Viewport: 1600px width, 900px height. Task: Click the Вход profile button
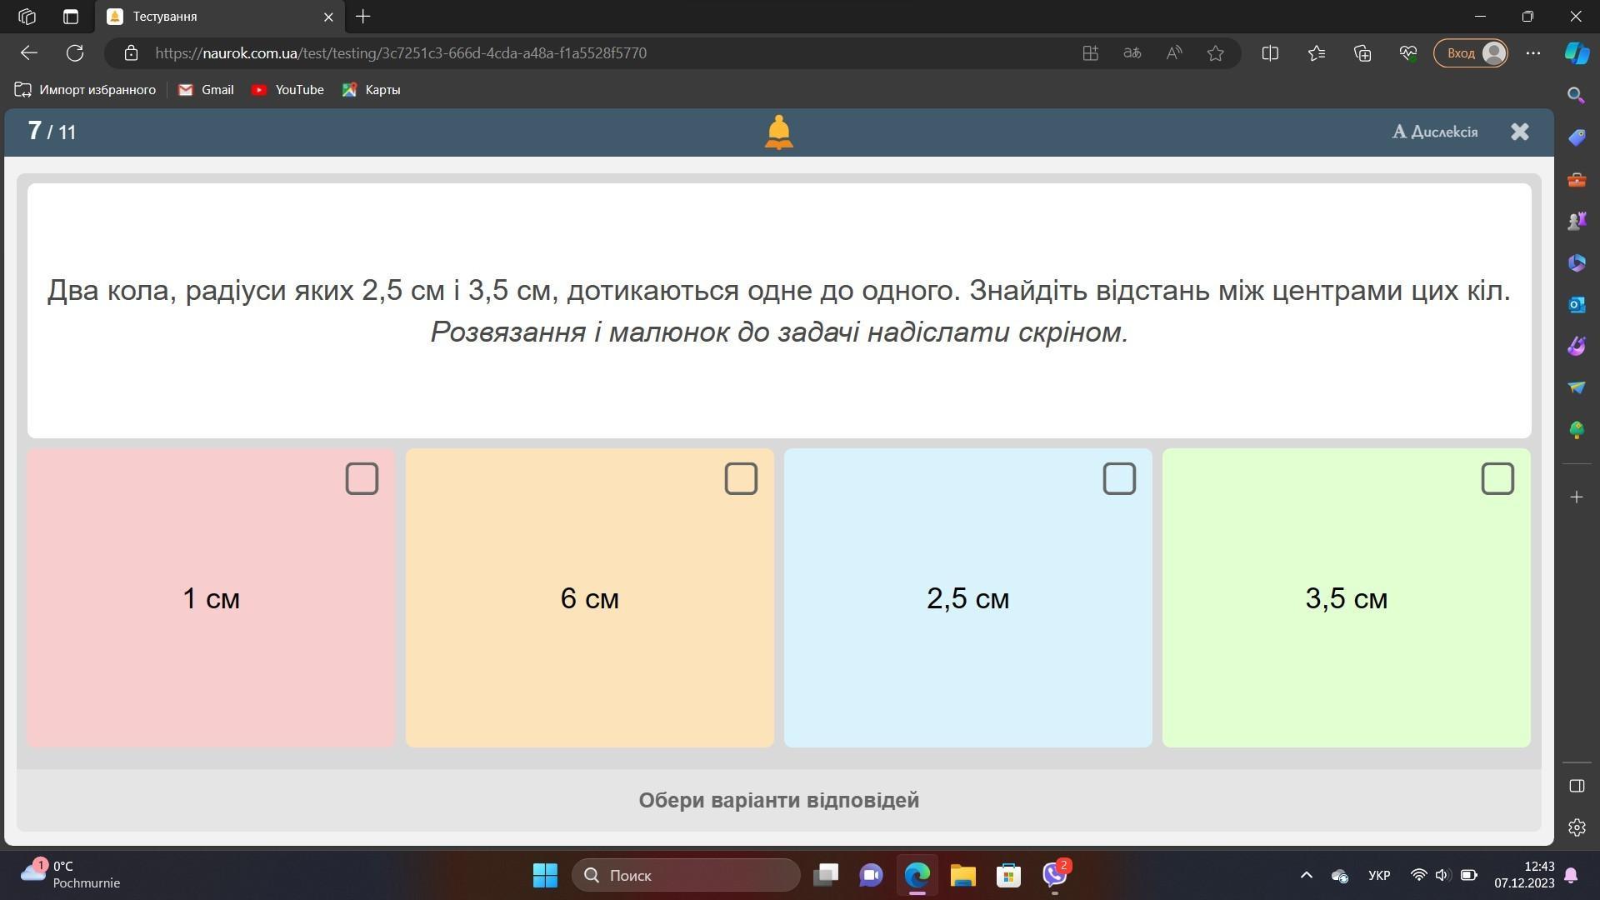tap(1471, 53)
